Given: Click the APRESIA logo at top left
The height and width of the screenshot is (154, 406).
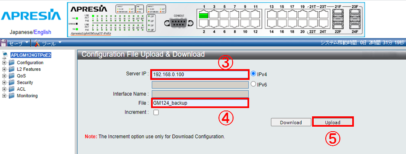Looking at the screenshot, I should coord(31,16).
